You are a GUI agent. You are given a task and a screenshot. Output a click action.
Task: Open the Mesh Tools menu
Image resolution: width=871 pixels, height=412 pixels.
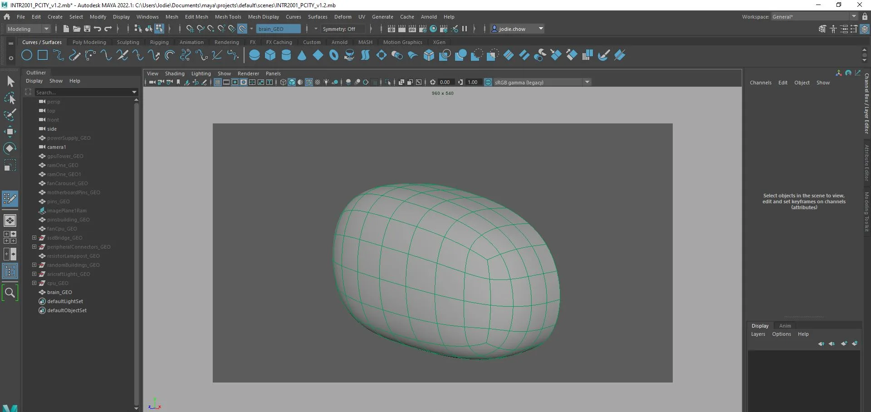pos(228,17)
